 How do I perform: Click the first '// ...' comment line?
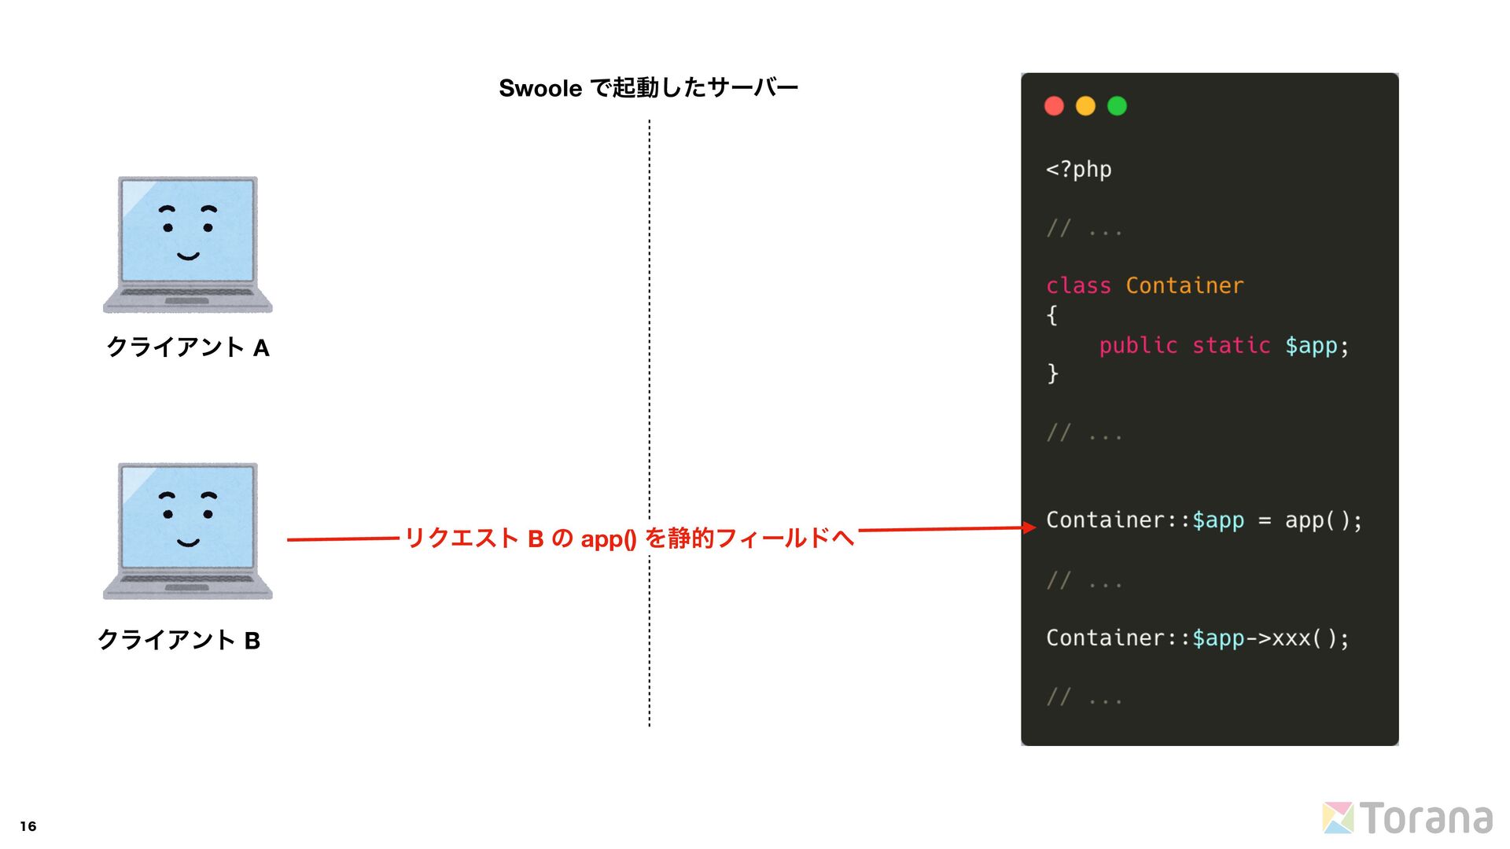[x=1084, y=229]
